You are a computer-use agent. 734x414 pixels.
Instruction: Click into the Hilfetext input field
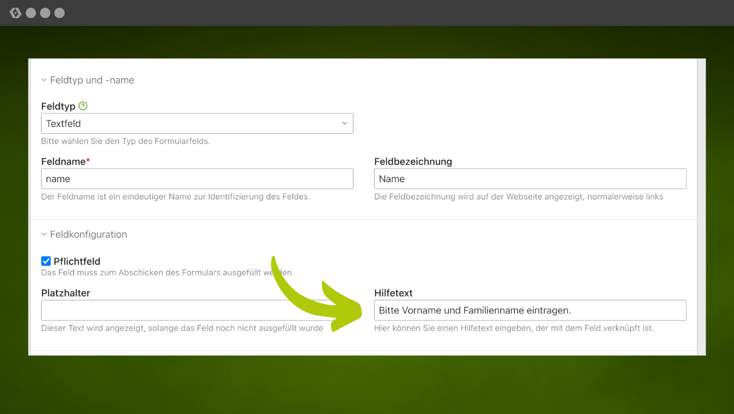530,310
